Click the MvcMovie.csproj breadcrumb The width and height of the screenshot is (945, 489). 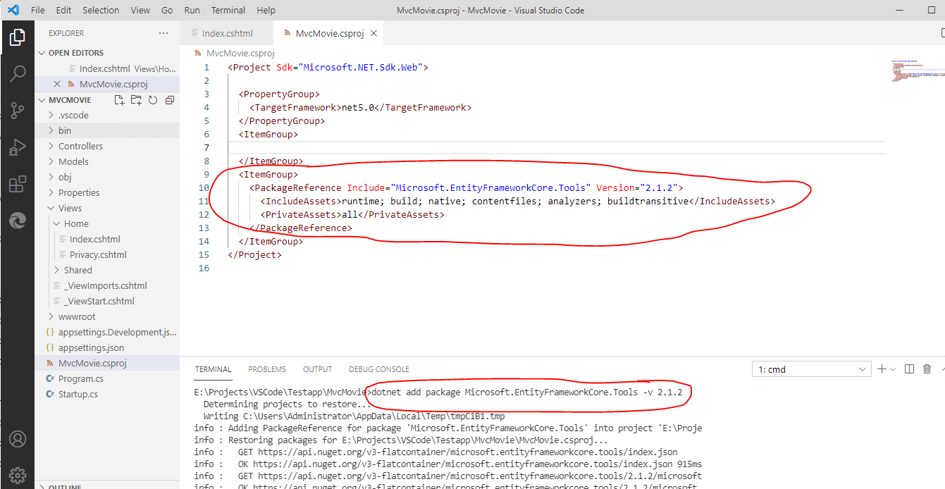click(x=240, y=53)
